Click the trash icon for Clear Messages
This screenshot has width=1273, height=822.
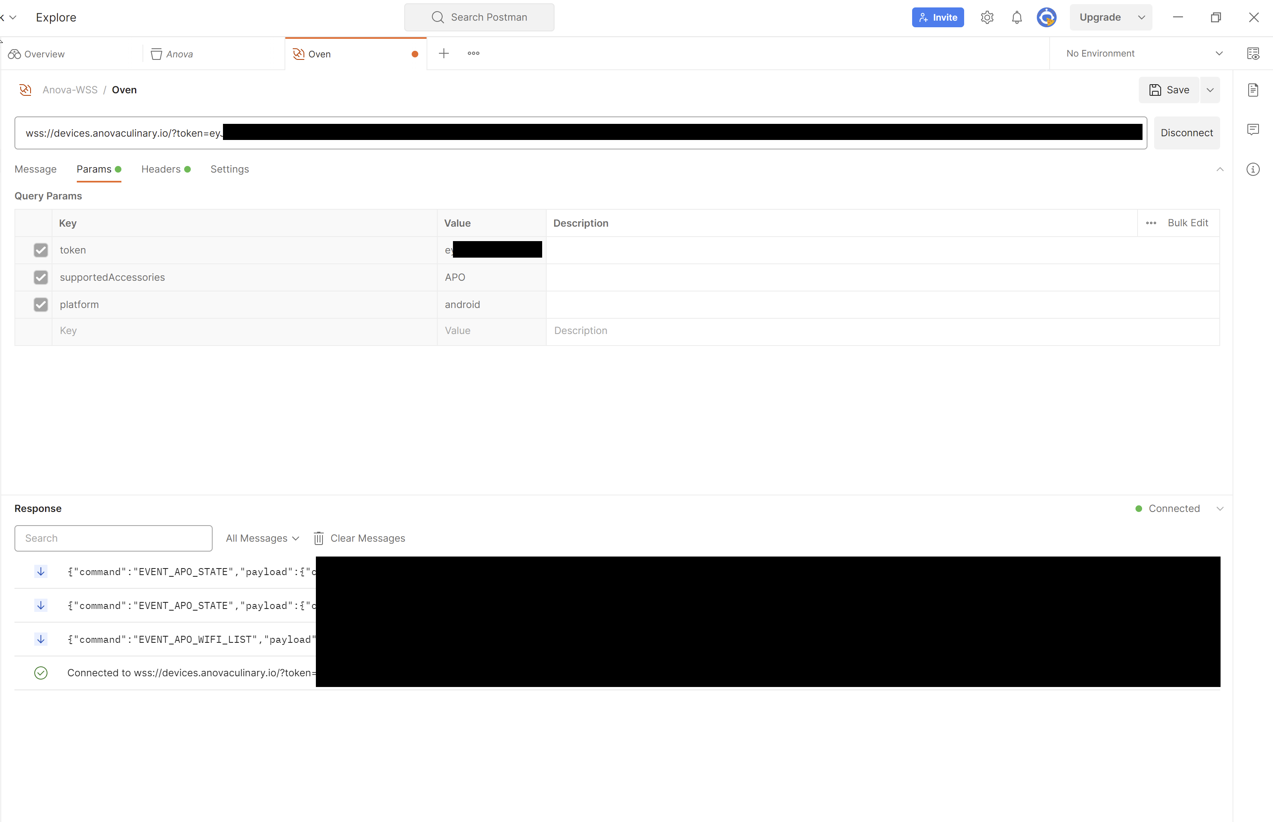coord(319,538)
